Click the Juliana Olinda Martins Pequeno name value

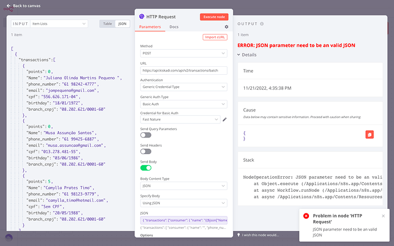click(x=82, y=78)
